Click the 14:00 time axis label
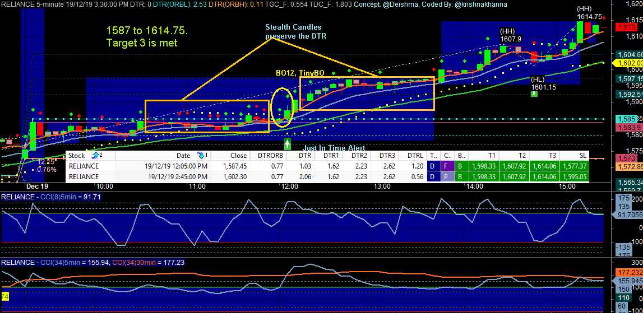 click(474, 186)
